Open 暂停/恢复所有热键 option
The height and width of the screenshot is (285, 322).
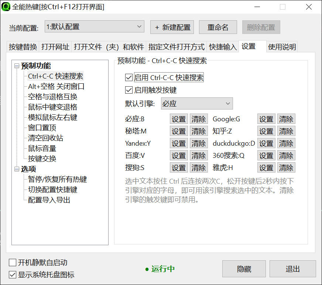pos(57,180)
